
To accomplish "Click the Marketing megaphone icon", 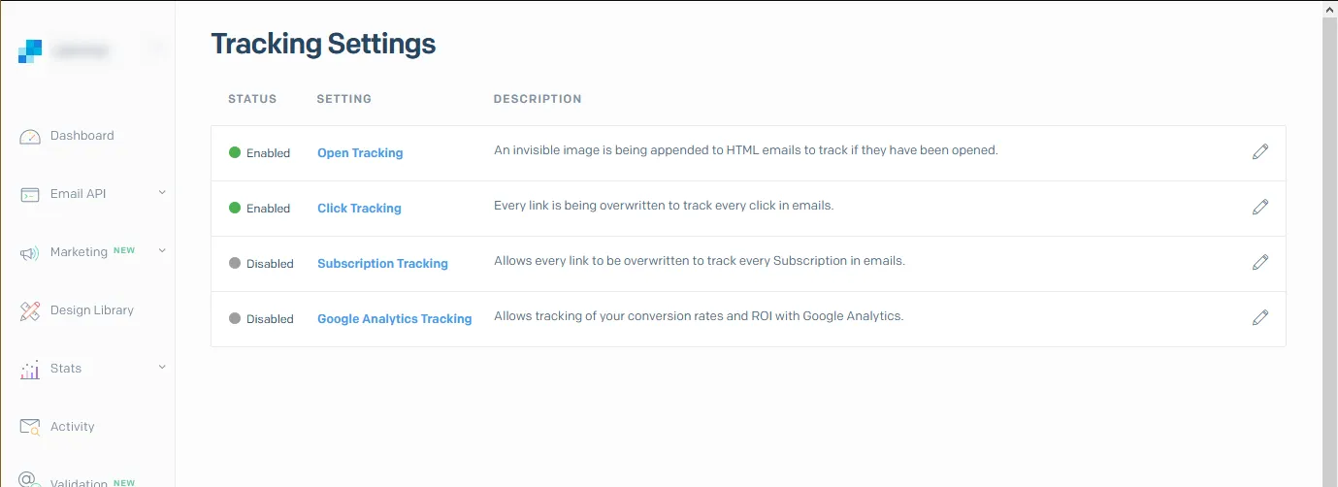I will click(30, 253).
